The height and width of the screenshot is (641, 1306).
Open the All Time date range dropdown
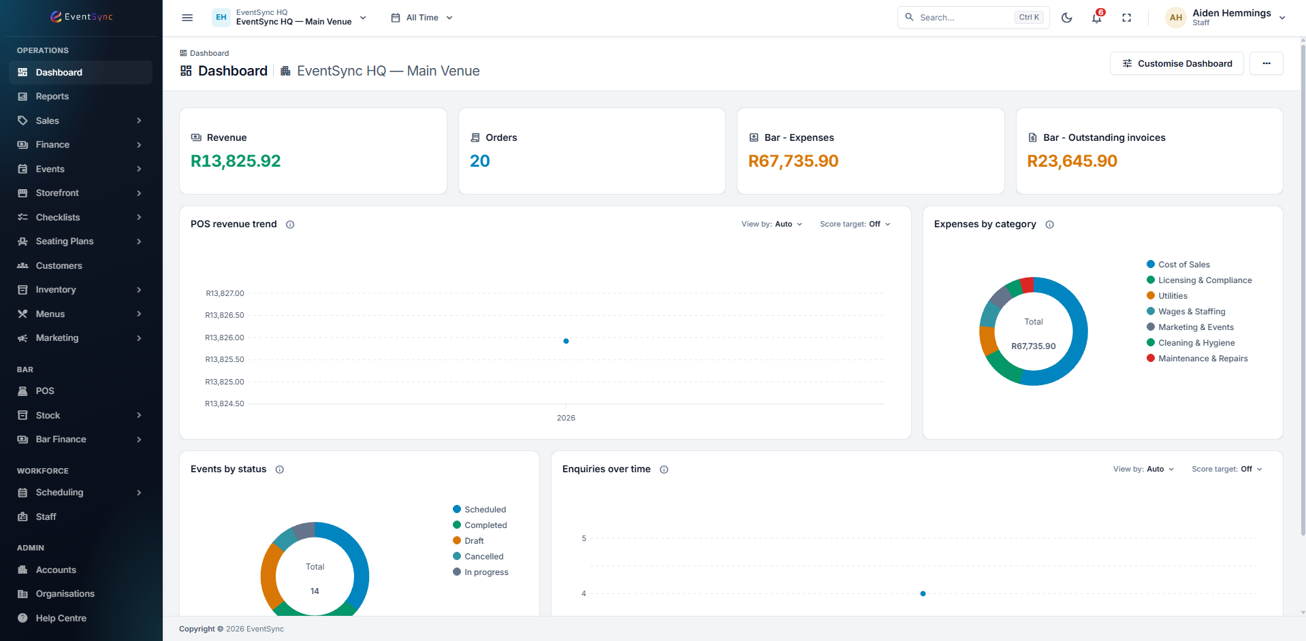pyautogui.click(x=421, y=18)
